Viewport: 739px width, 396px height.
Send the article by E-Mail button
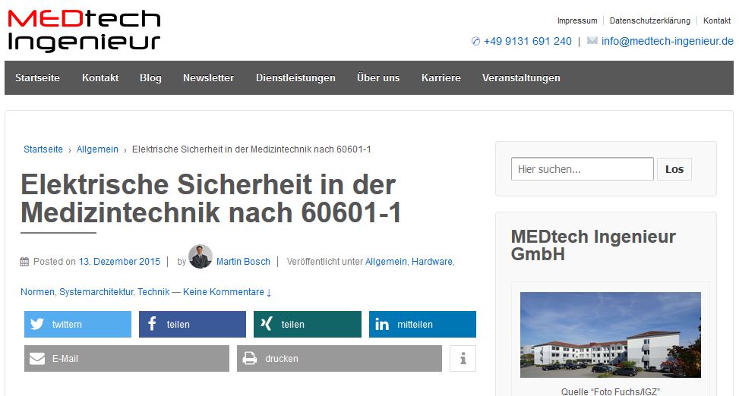tap(126, 358)
